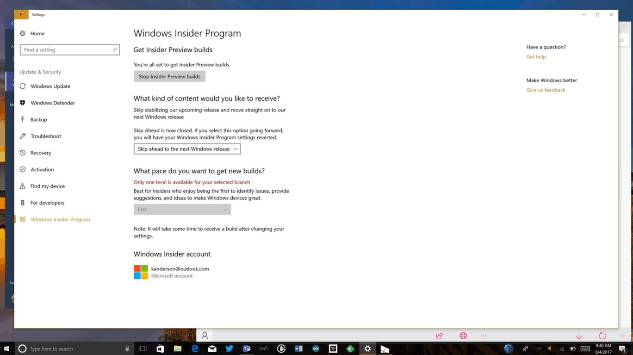Open the Skip ahead content dropdown
Image resolution: width=633 pixels, height=355 pixels.
[187, 149]
